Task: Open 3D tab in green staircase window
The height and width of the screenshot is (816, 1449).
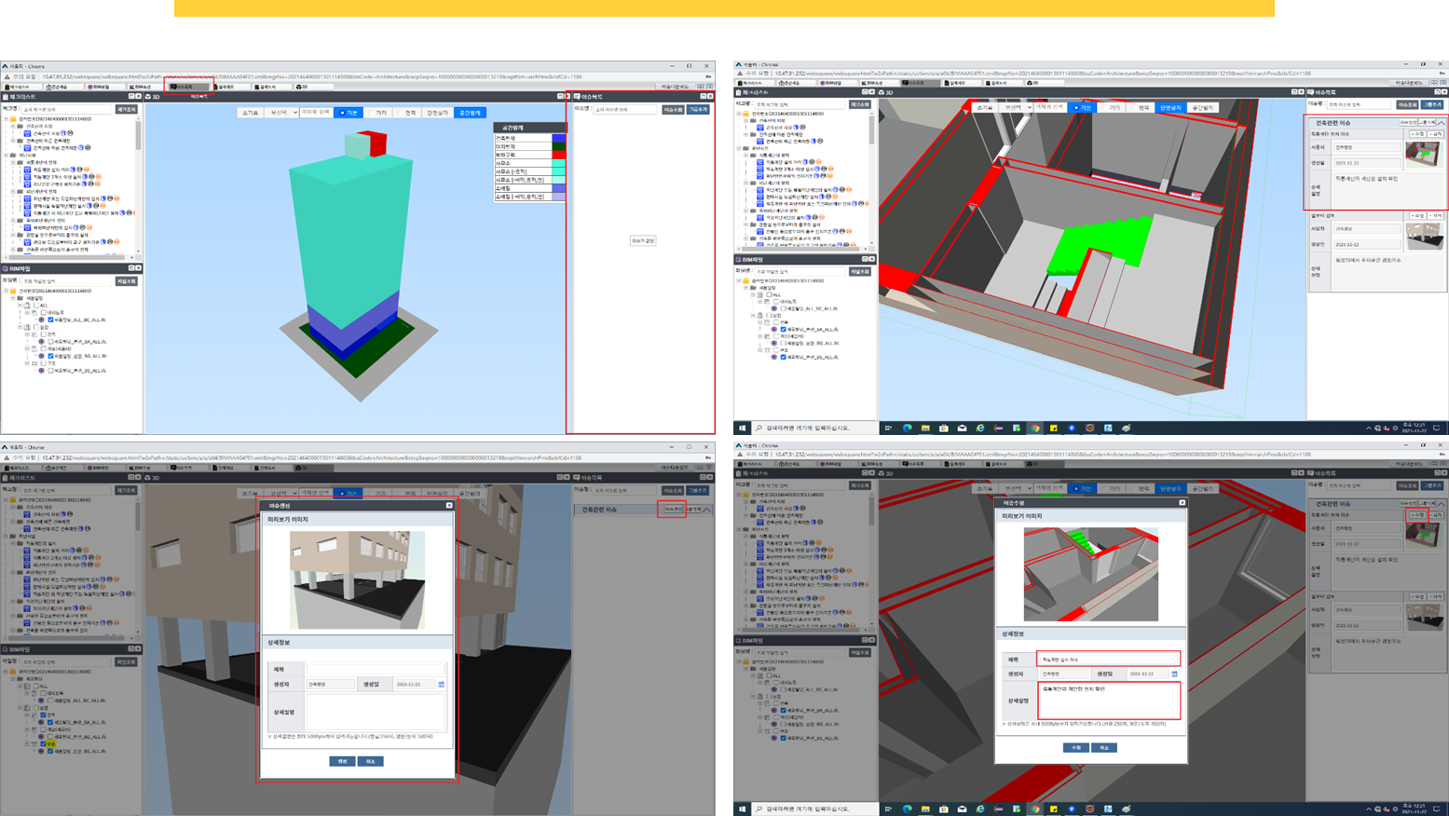Action: coord(1045,83)
